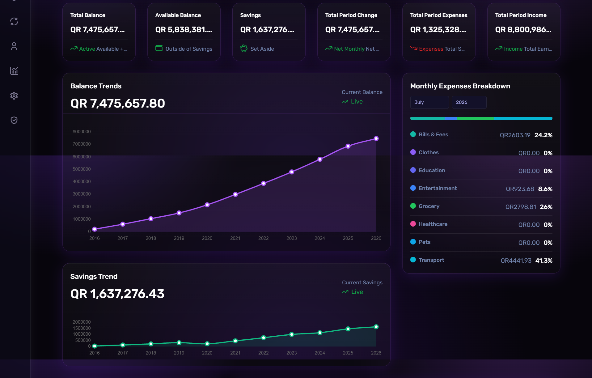This screenshot has width=592, height=378.
Task: Open the Total Period Expenses card
Action: point(438,32)
